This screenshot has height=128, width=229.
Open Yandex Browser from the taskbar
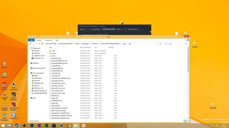[x=83, y=126]
